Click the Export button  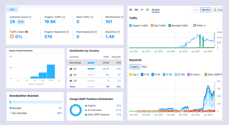tap(218, 10)
